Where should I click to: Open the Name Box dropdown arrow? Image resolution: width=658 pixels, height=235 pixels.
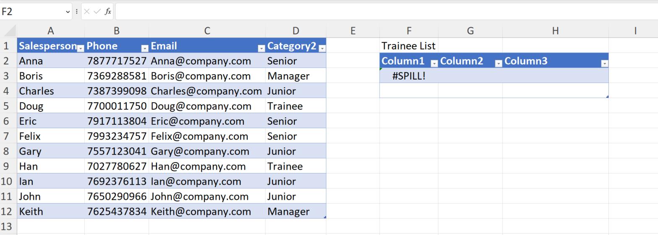click(68, 12)
